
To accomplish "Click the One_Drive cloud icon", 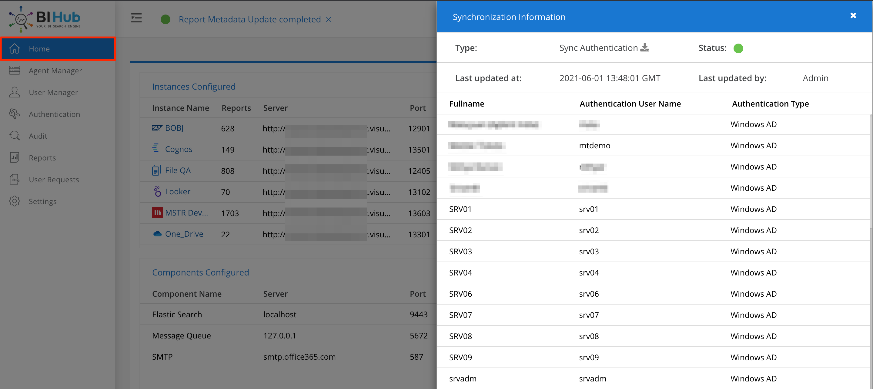I will pos(157,234).
